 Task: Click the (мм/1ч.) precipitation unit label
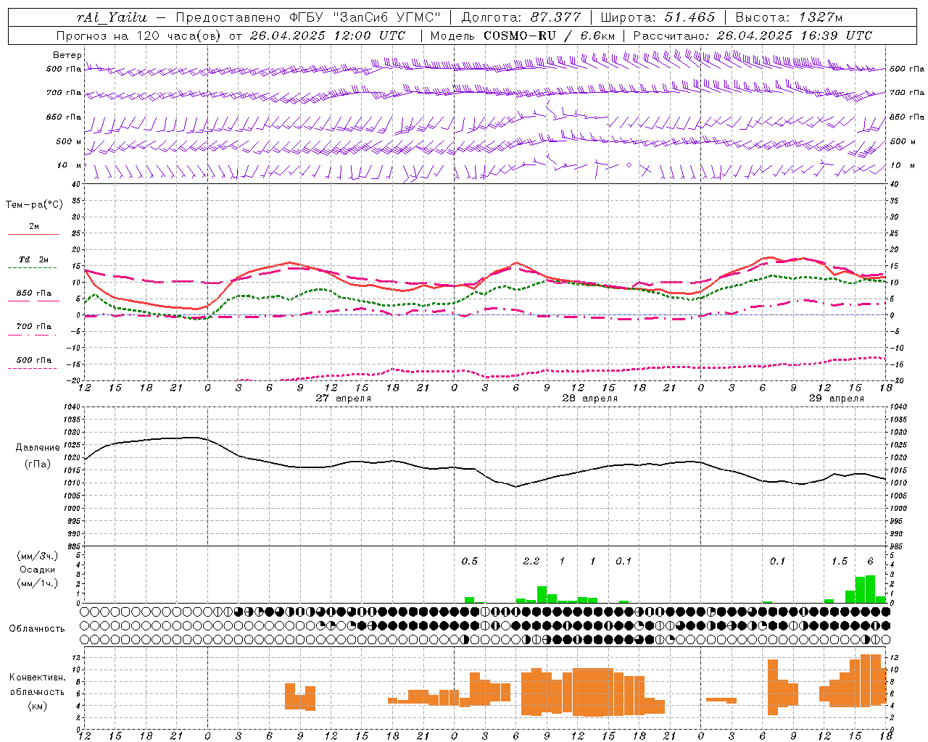(x=38, y=583)
